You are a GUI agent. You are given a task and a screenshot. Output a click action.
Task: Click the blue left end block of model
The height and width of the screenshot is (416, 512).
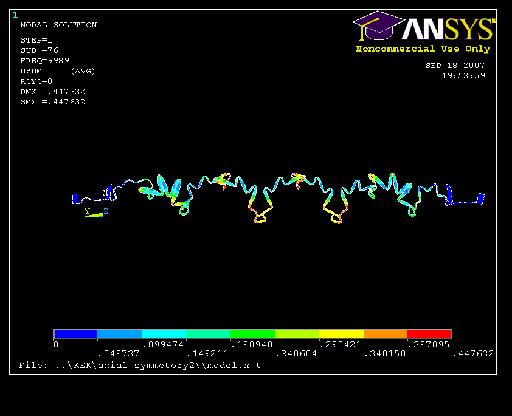pyautogui.click(x=75, y=199)
